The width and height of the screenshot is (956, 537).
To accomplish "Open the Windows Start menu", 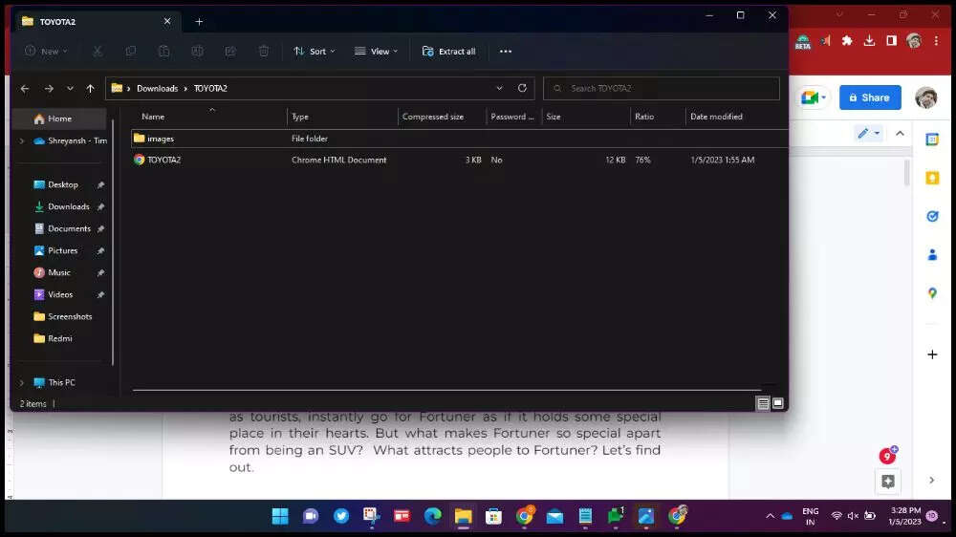I will [x=280, y=517].
